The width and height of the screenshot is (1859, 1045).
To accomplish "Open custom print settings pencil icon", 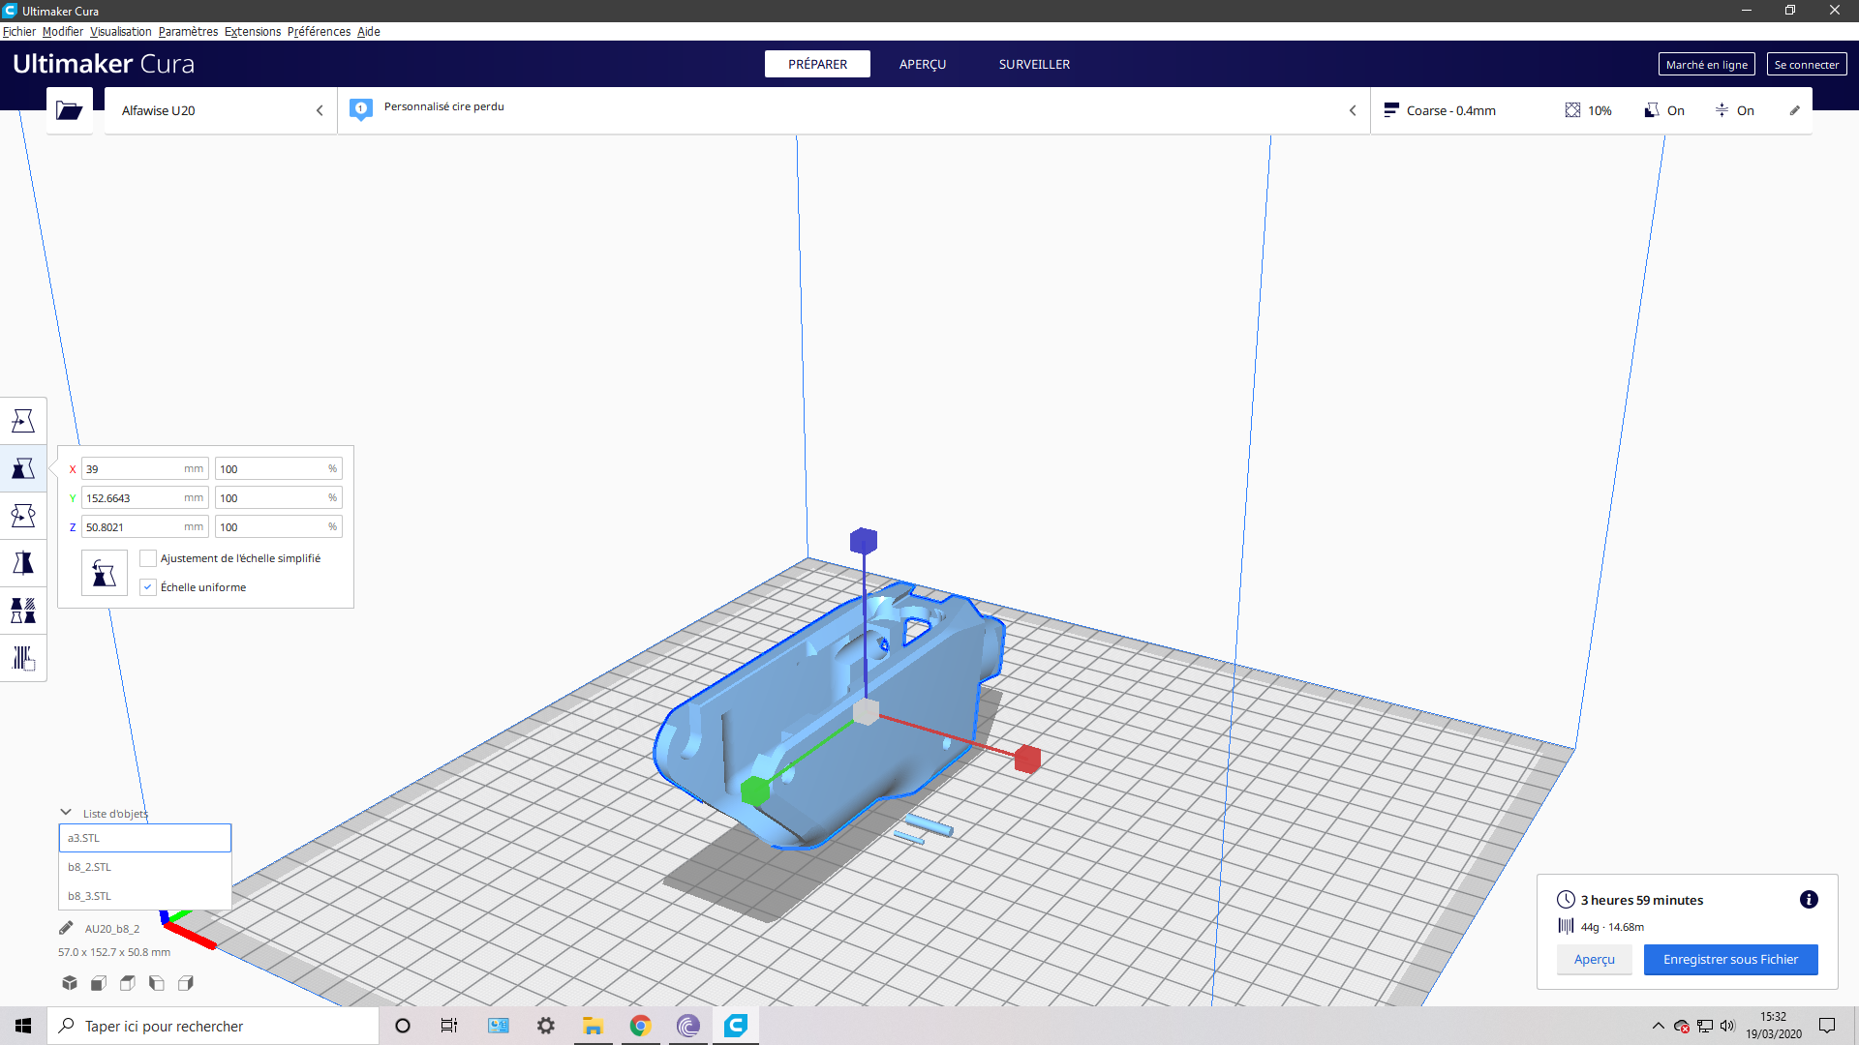I will coord(1794,110).
